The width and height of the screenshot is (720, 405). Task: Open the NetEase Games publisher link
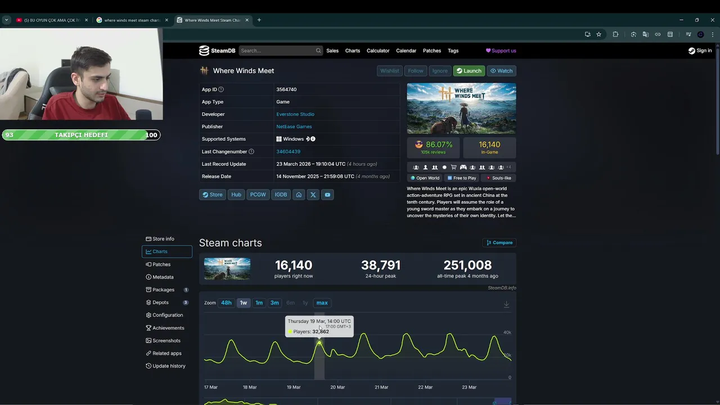[x=294, y=127]
